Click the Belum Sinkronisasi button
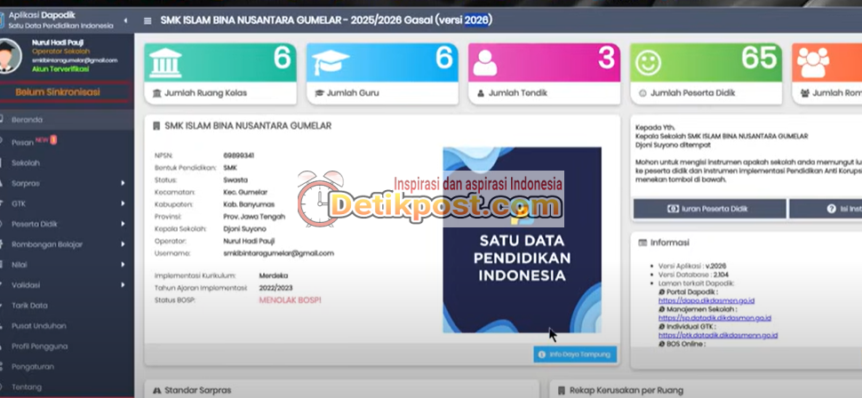The width and height of the screenshot is (862, 398). click(x=66, y=92)
